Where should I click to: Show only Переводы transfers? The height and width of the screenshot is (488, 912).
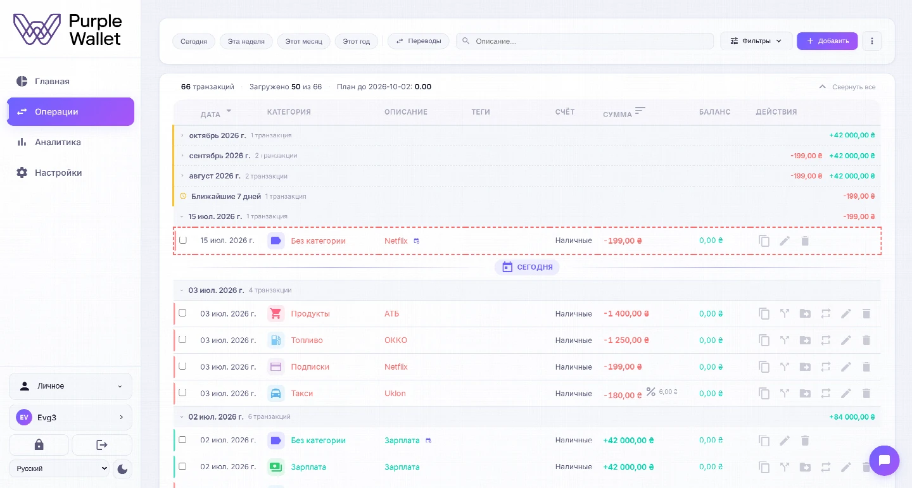point(419,41)
